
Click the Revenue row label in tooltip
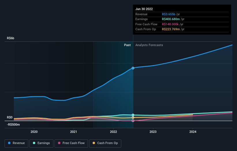[141, 14]
